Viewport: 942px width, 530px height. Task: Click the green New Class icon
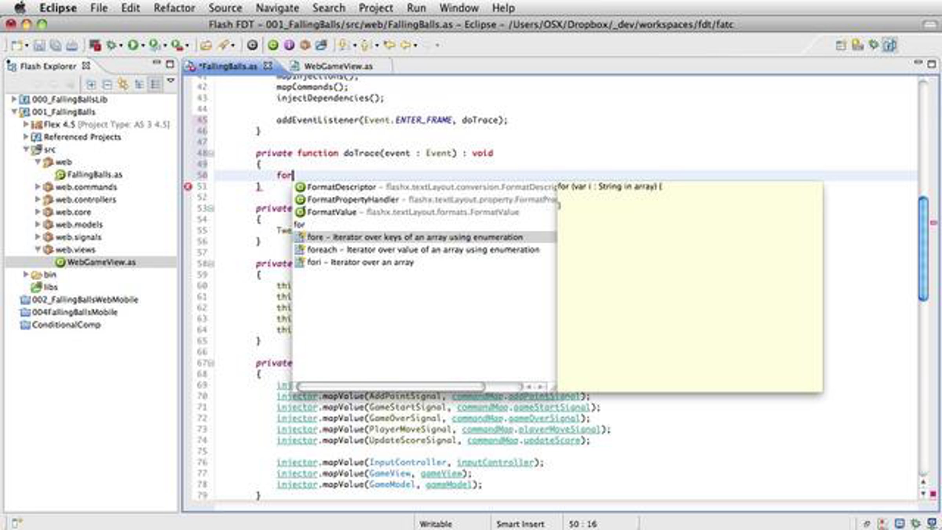[273, 45]
